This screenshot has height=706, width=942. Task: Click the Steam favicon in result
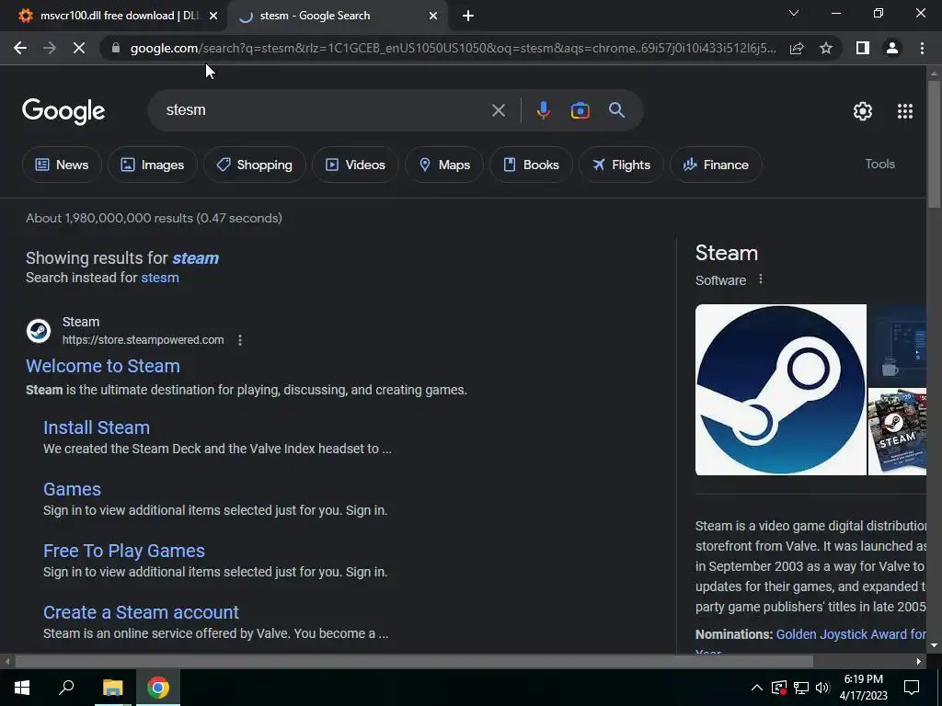[39, 331]
